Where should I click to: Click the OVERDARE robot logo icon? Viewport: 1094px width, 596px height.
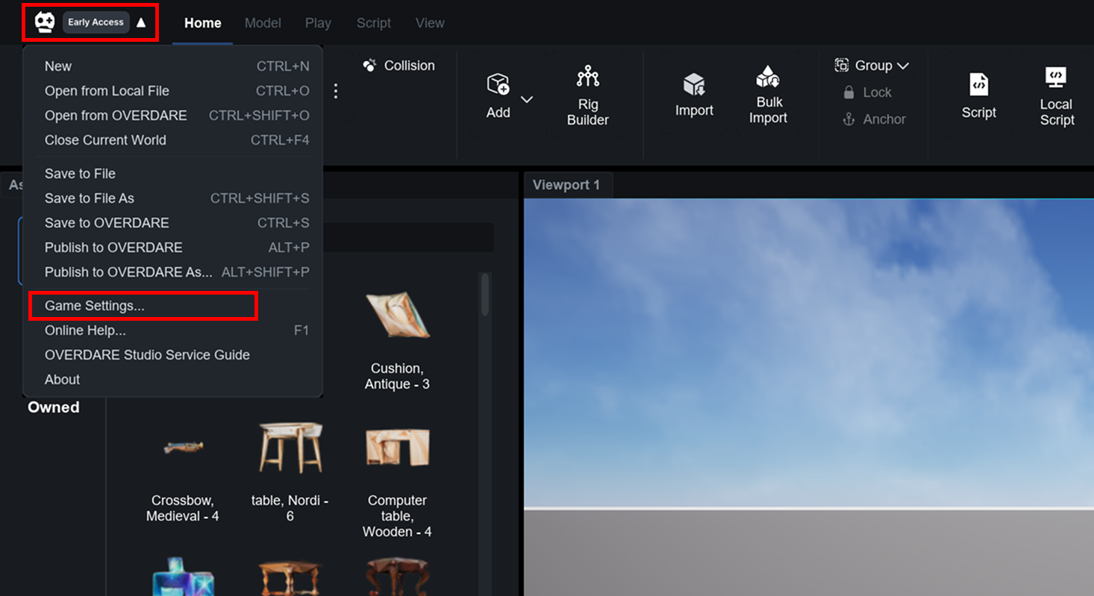point(45,22)
